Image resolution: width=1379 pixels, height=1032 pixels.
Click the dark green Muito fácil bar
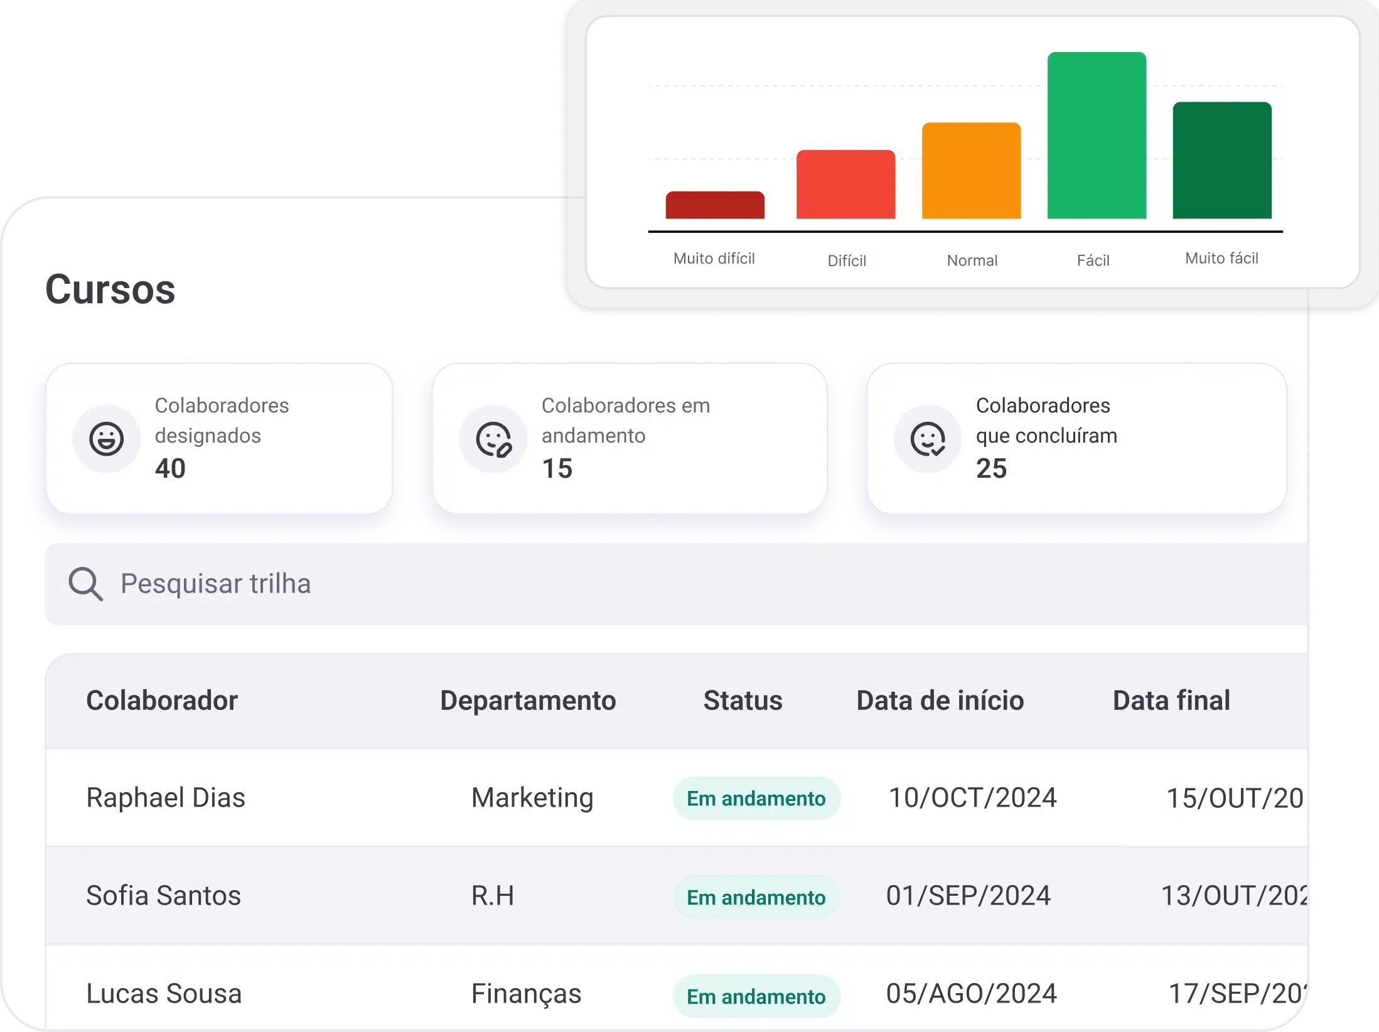point(1222,161)
